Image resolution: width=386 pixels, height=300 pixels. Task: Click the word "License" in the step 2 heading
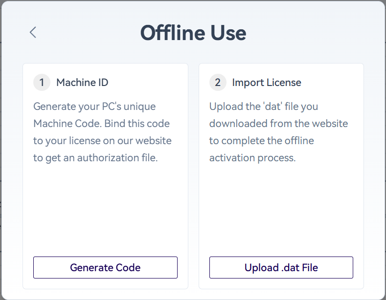click(283, 83)
